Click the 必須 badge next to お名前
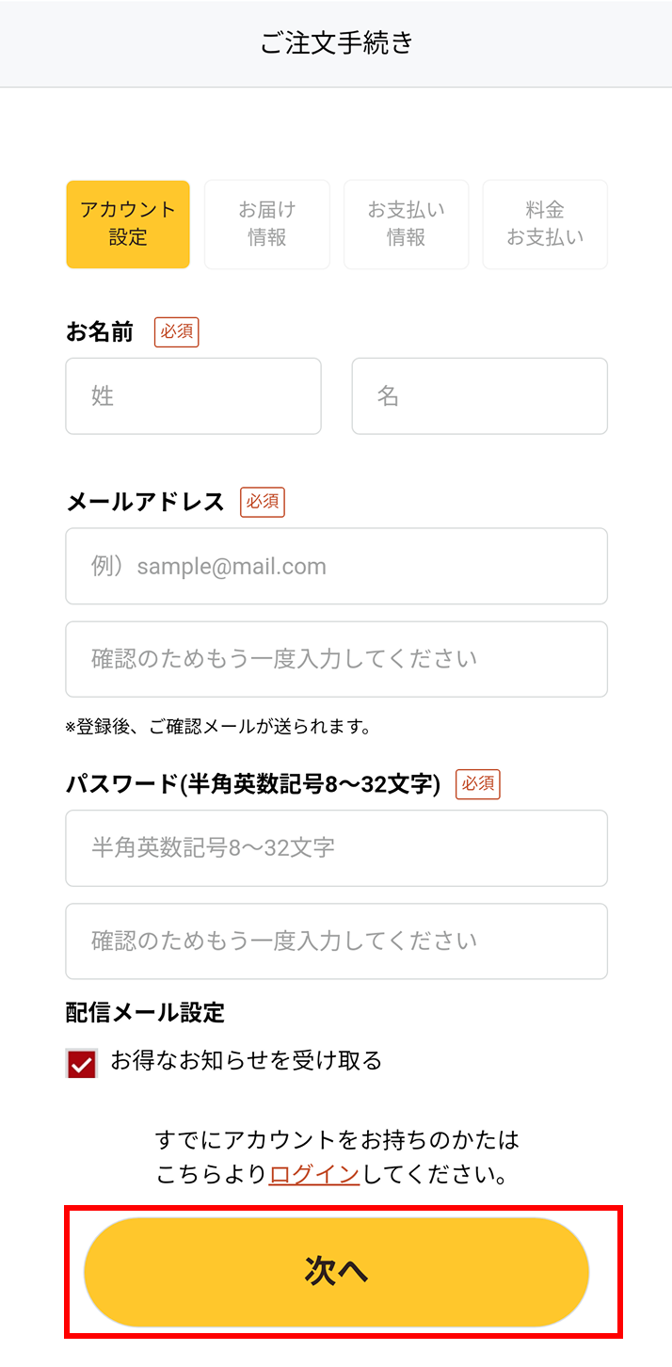Image resolution: width=672 pixels, height=1367 pixels. pos(177,331)
